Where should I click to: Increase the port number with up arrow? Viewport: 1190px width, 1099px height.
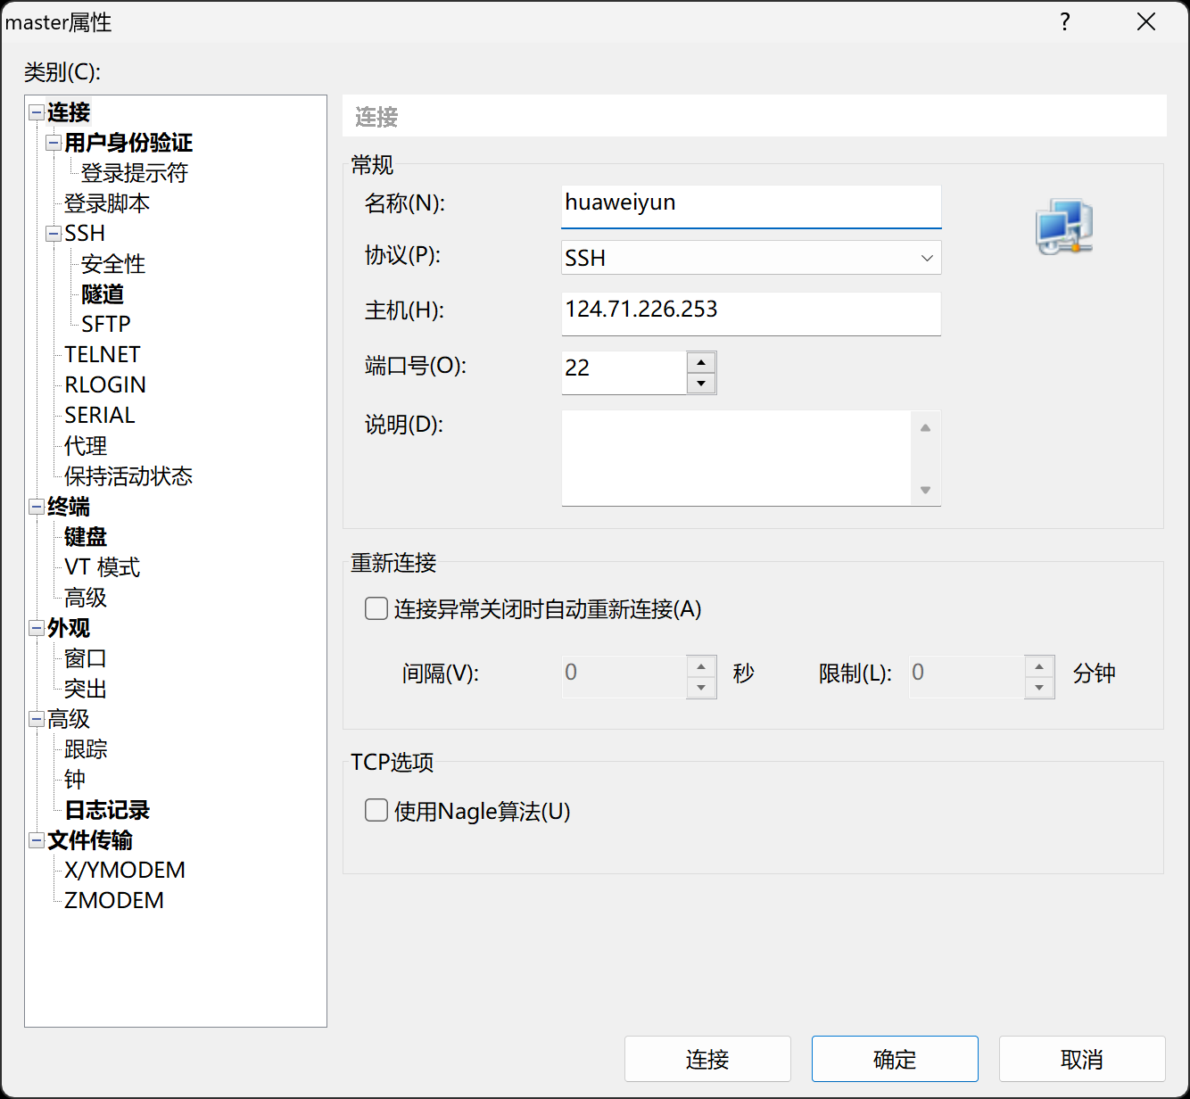701,362
